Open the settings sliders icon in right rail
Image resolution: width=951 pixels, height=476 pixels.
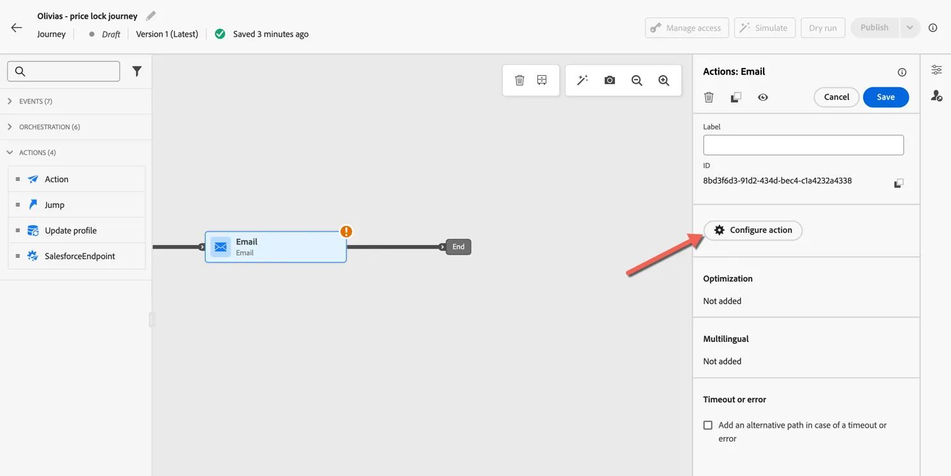[937, 70]
